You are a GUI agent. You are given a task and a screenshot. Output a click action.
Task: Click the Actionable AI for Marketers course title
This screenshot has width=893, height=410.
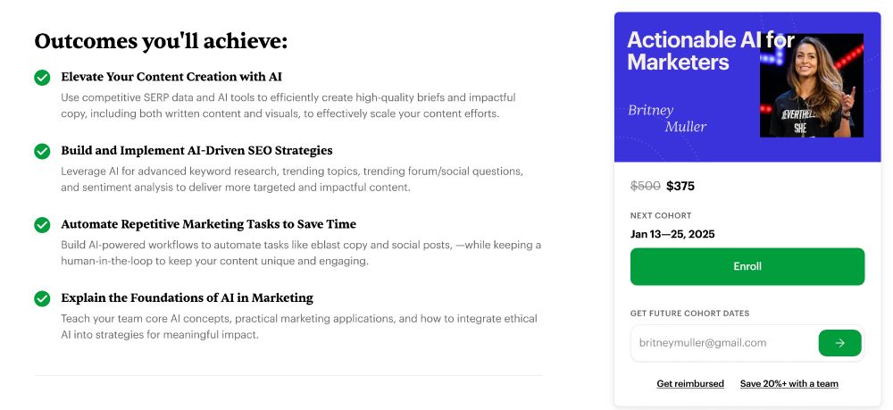click(x=692, y=51)
